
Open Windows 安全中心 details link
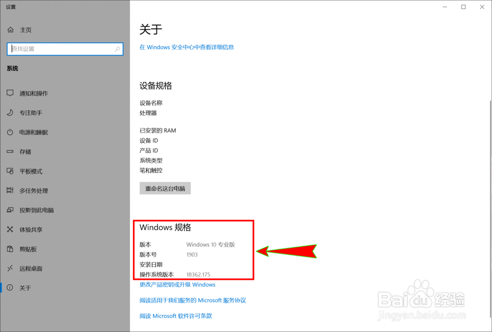click(x=186, y=47)
